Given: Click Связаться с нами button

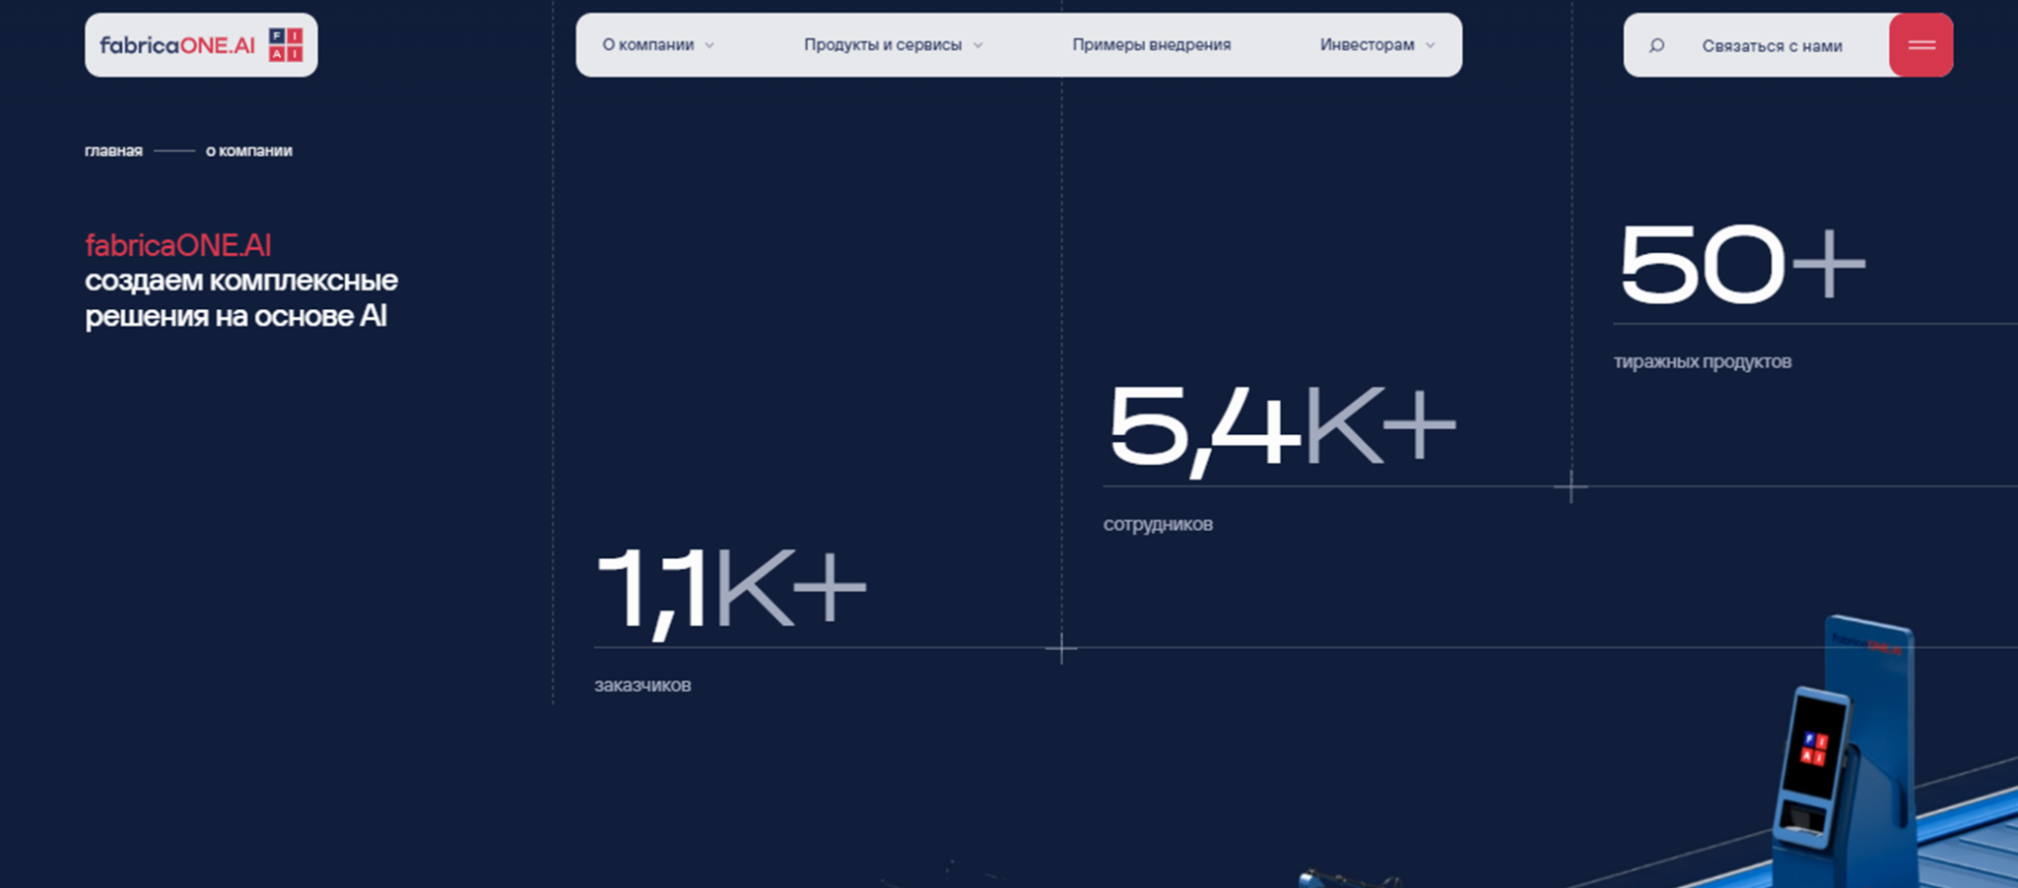Looking at the screenshot, I should tap(1772, 46).
